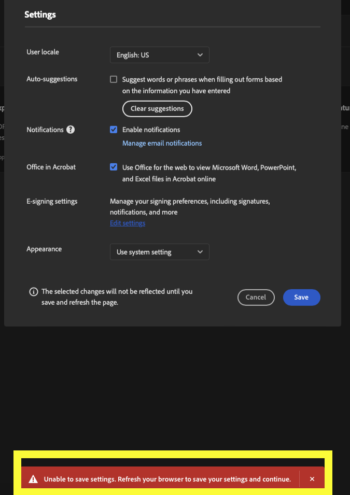Save the settings changes
The image size is (350, 495).
click(301, 297)
